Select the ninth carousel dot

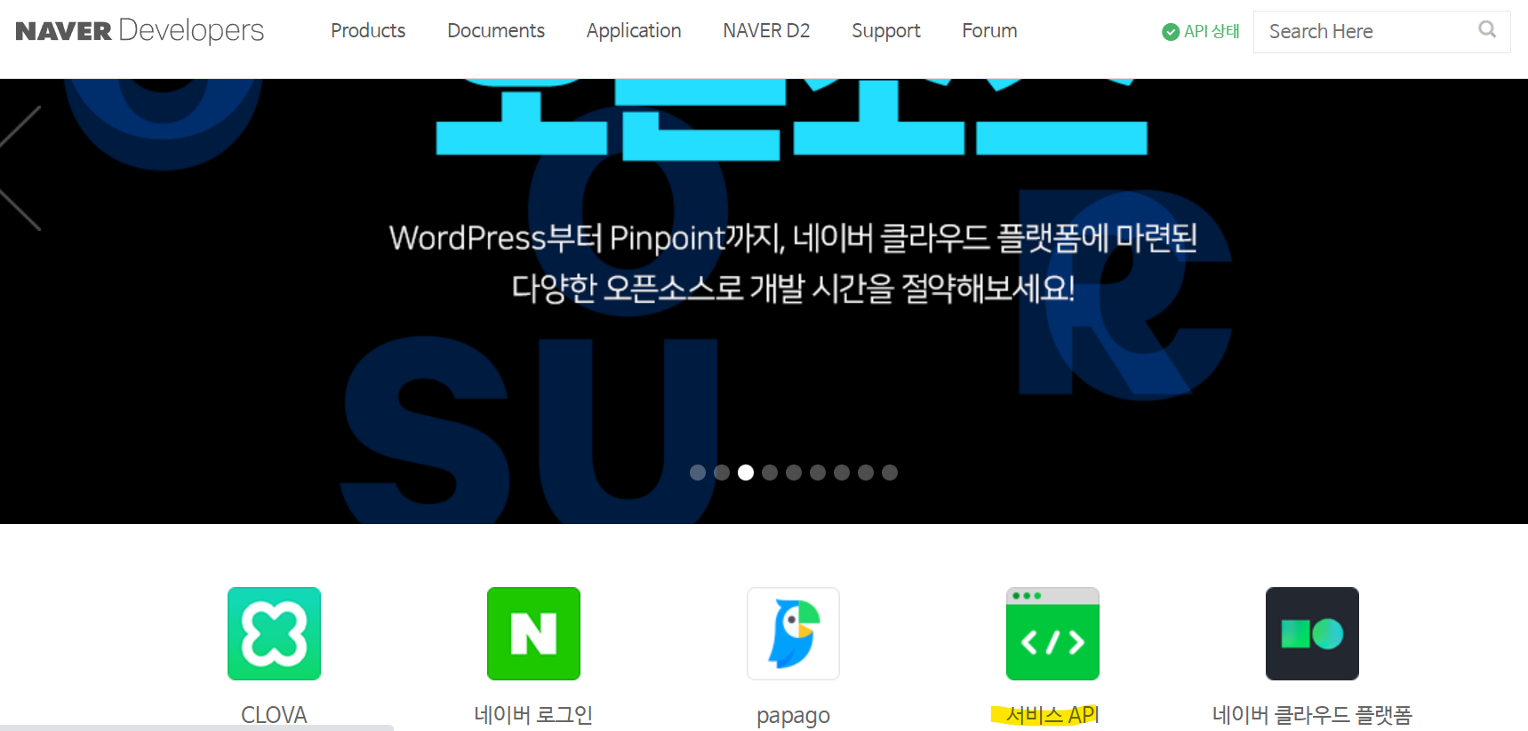tap(890, 473)
